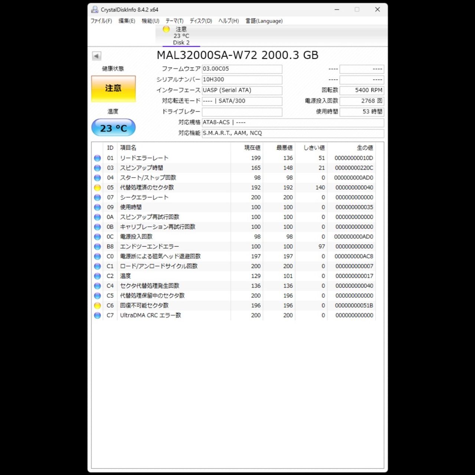475x475 pixels.
Task: Click row name キャリブレーション再試行回数
Action: pos(157,227)
